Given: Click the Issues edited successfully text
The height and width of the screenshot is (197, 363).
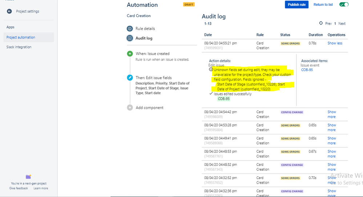Looking at the screenshot, I should [233, 94].
